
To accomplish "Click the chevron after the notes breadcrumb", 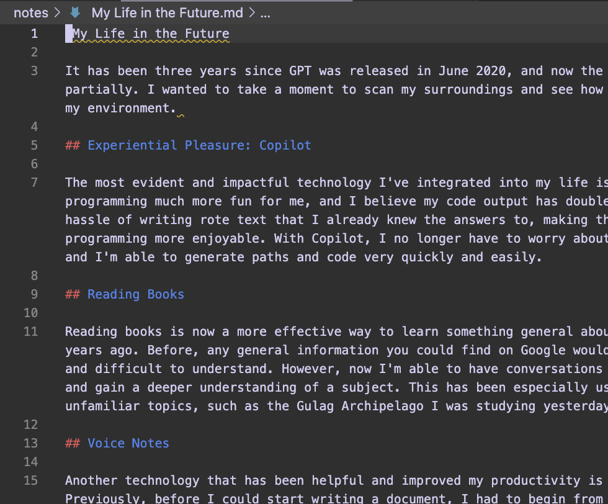I will (58, 12).
